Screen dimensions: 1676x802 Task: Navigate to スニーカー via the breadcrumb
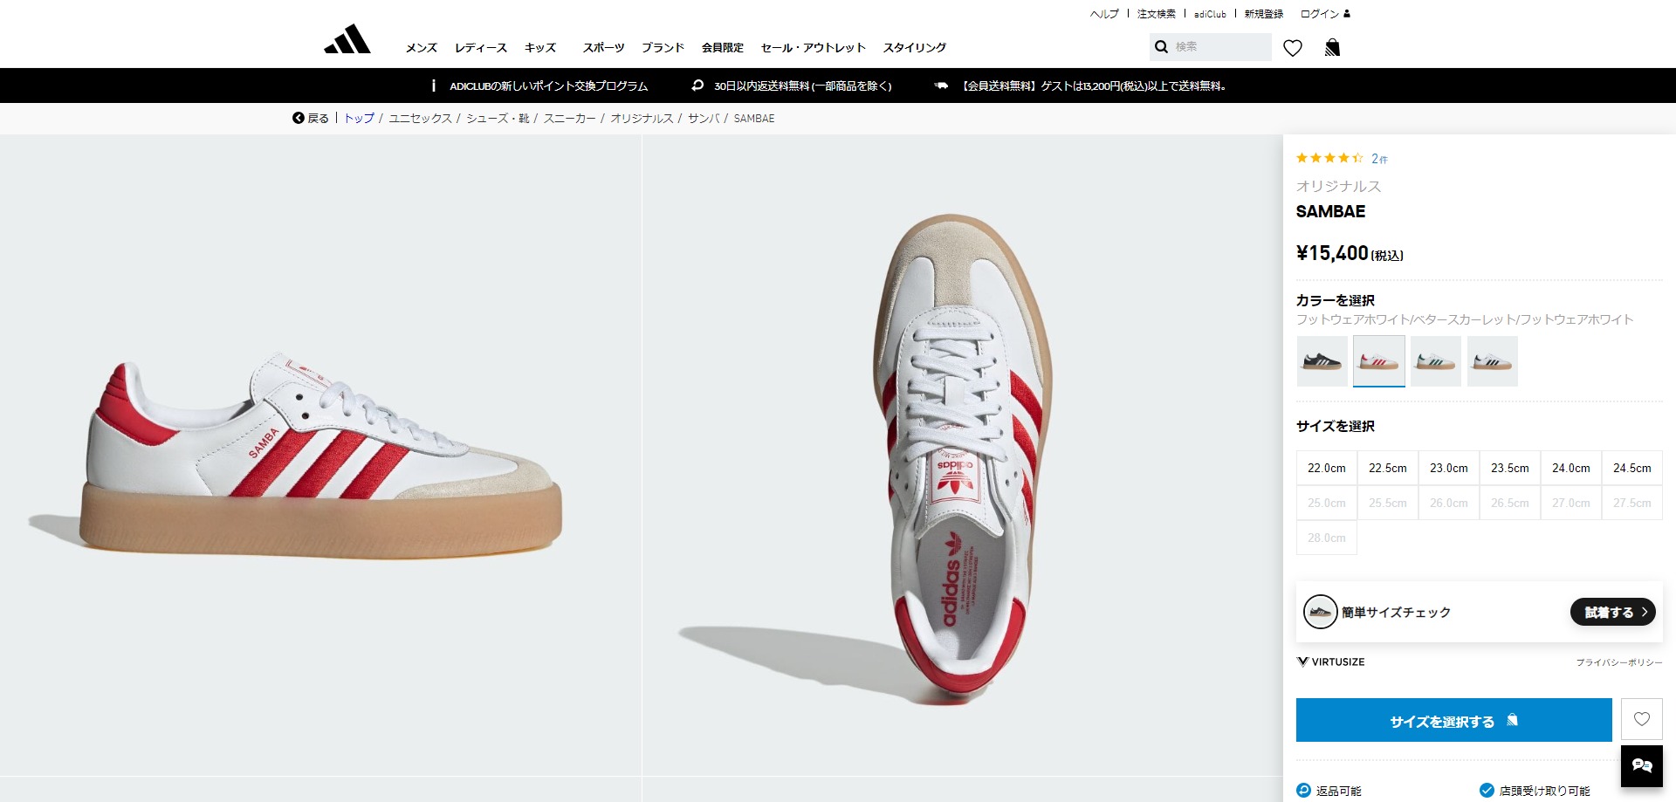(569, 118)
